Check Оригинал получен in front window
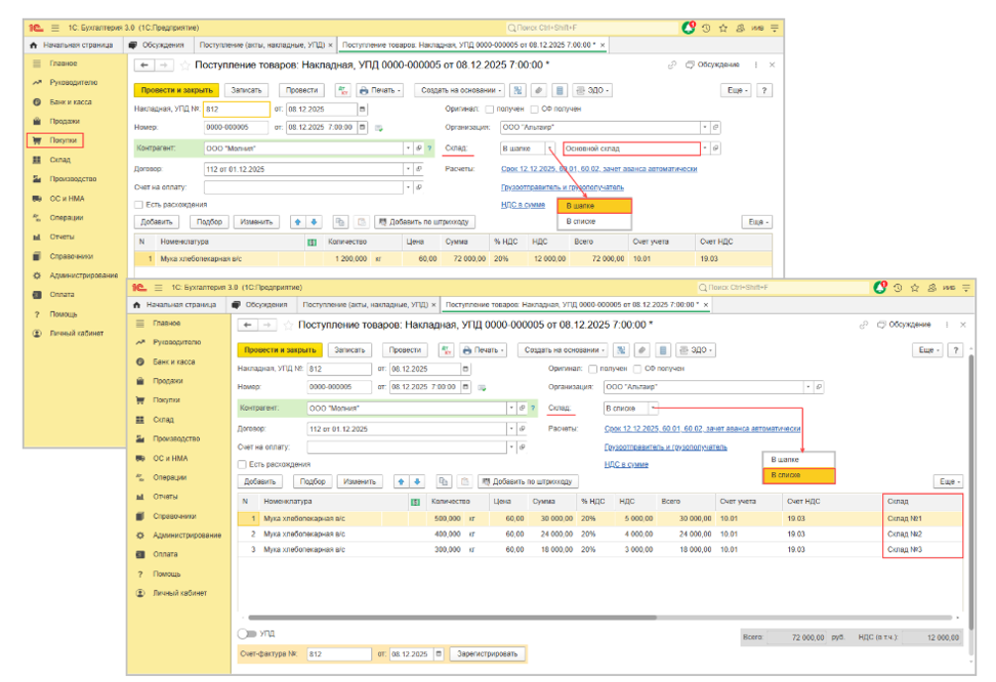 click(x=593, y=369)
